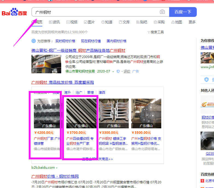Screen dimensions: 214x188
Task: Switch to the 知道 tab
Action: (107, 22)
